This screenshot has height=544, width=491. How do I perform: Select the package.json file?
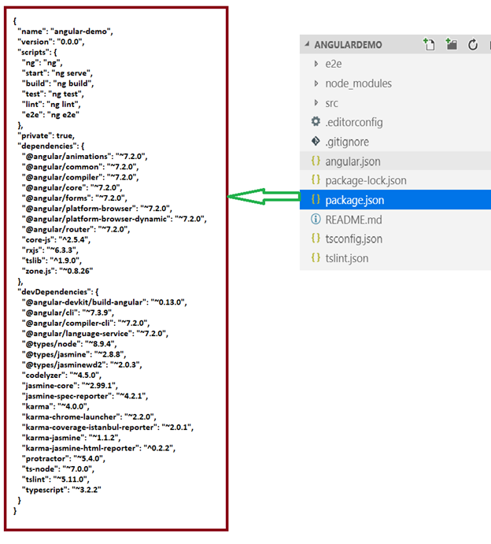click(x=354, y=200)
